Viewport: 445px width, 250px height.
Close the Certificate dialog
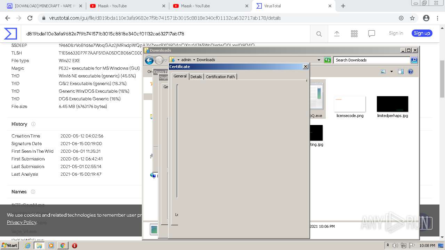tap(306, 67)
